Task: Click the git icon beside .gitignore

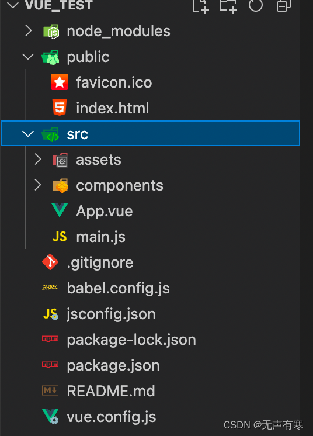Action: 50,262
